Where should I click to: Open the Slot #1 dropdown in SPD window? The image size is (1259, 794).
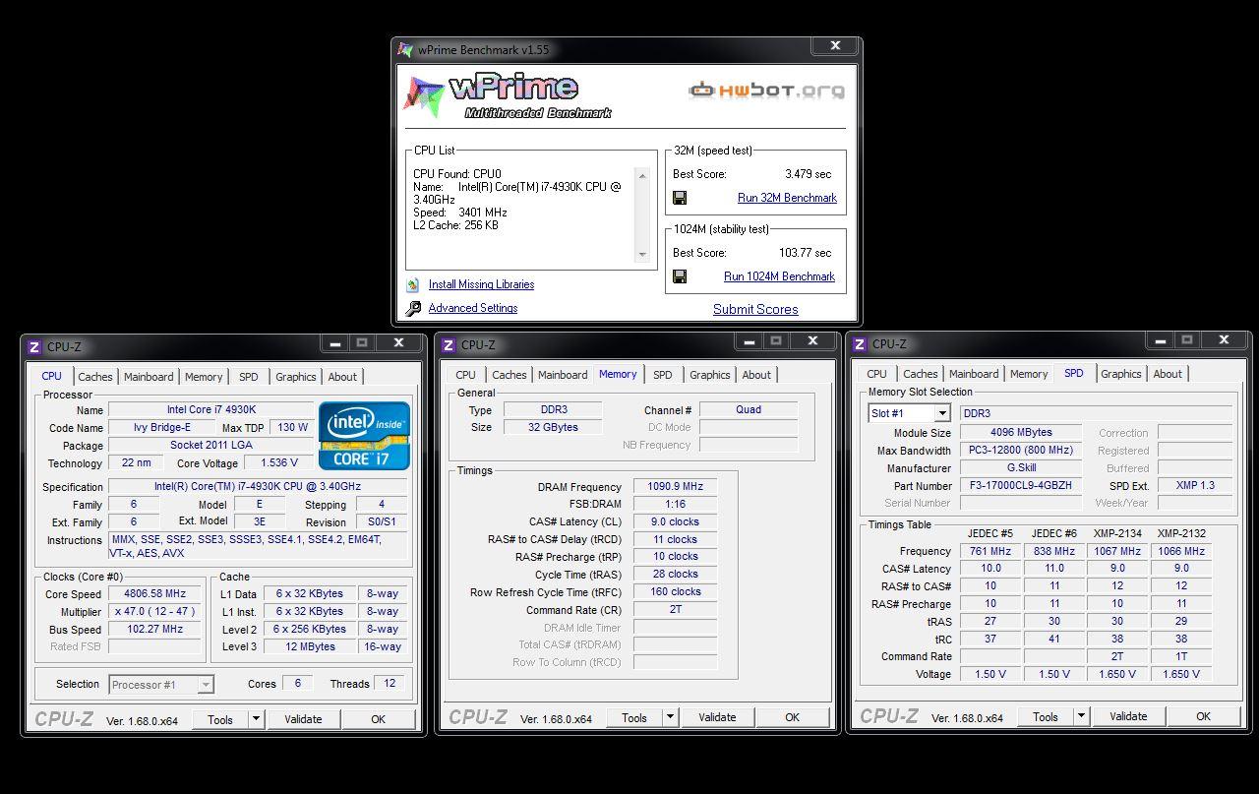(941, 413)
